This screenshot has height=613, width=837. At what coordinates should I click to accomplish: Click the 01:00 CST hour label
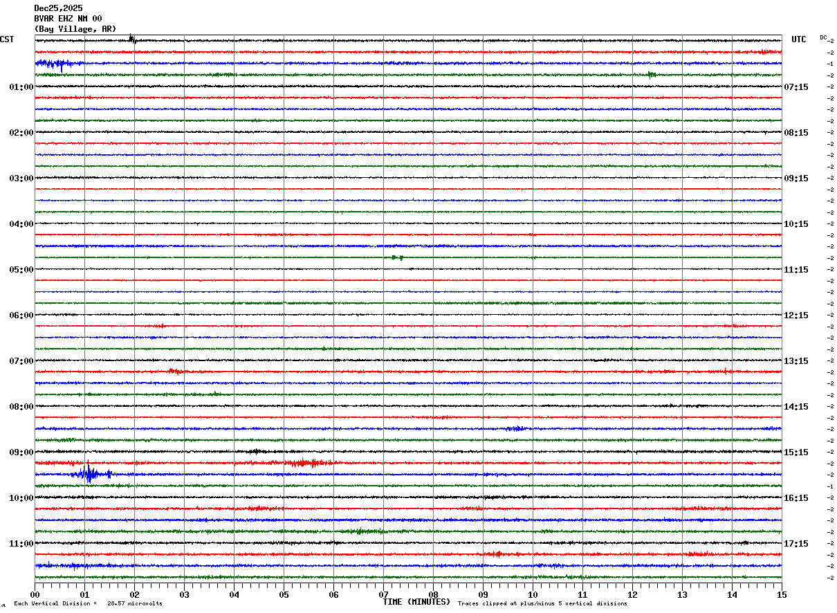click(x=21, y=87)
